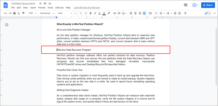The image size is (218, 106).
Task: Open numbered list options arrow
Action: click(x=171, y=13)
